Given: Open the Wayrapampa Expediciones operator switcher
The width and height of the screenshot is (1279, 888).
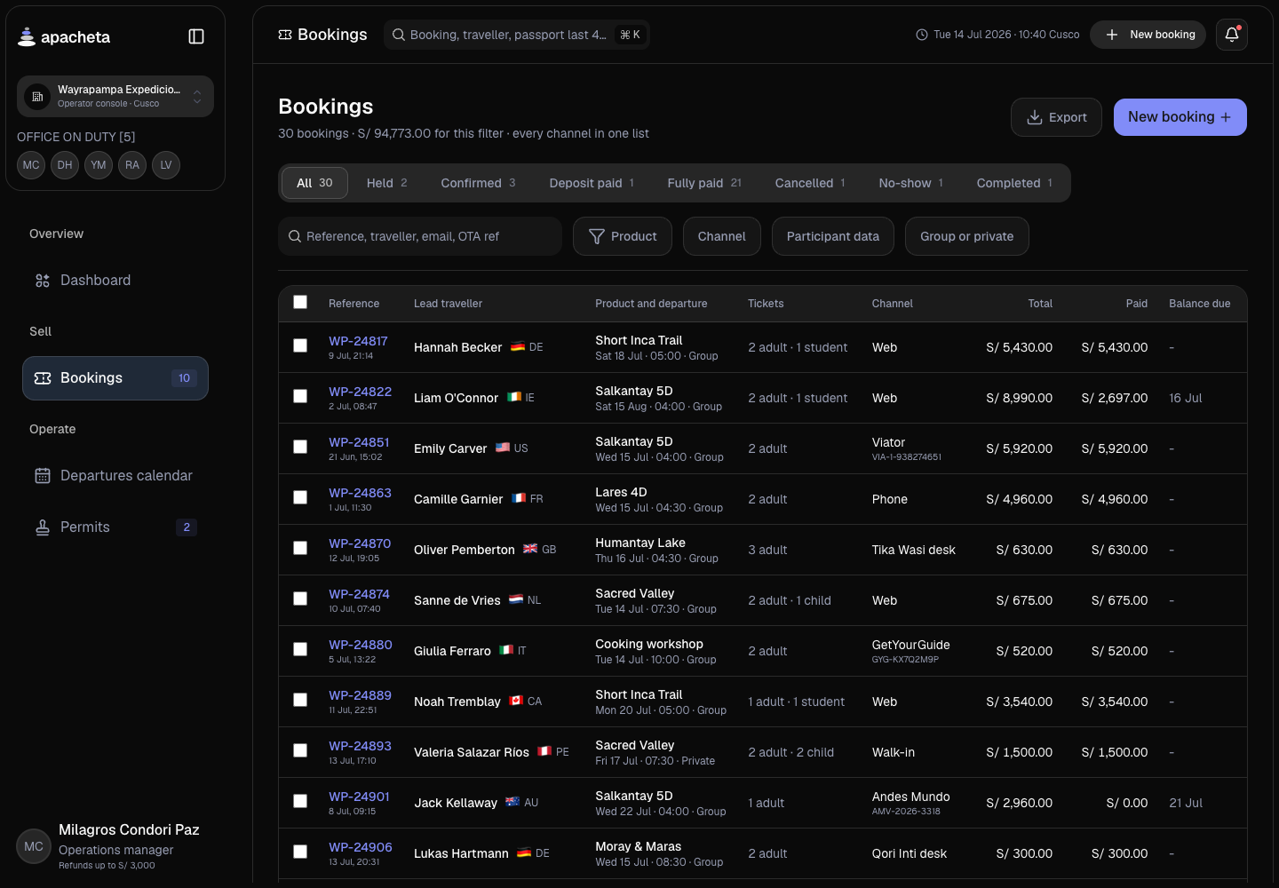Looking at the screenshot, I should pyautogui.click(x=115, y=96).
